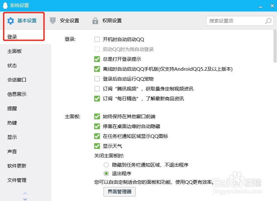The width and height of the screenshot is (277, 201).
Task: Click the padlock icon of 权限设置
Action: 95,20
